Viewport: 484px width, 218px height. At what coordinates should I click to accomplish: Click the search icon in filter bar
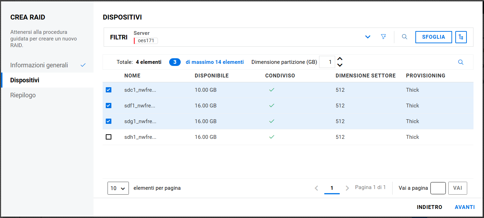pyautogui.click(x=405, y=37)
